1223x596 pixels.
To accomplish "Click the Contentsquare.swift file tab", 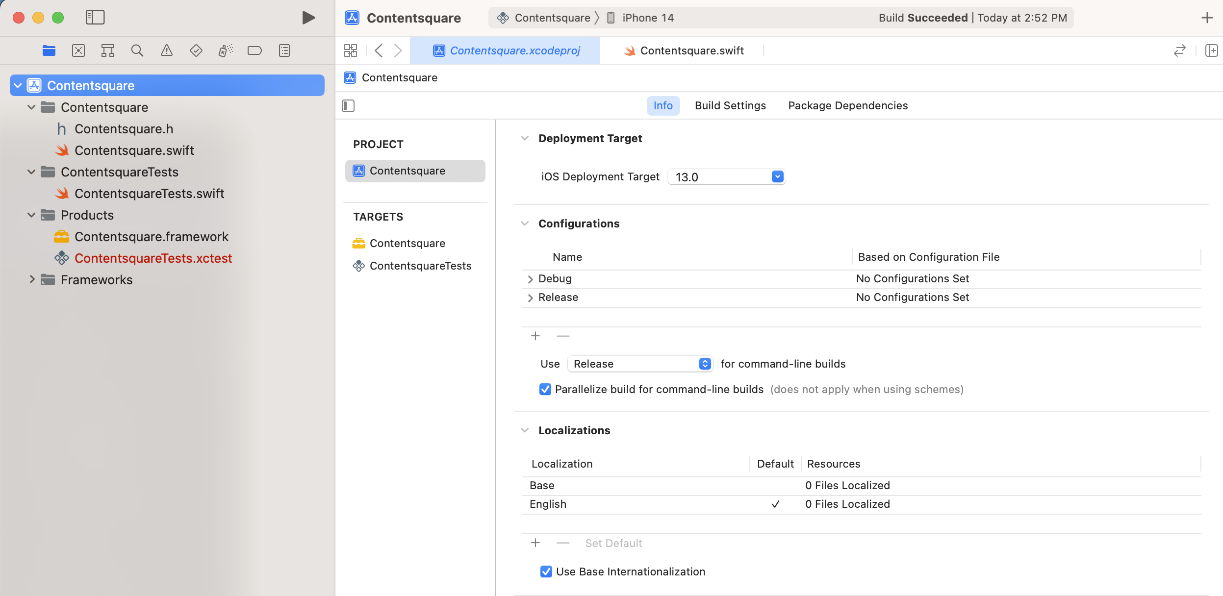I will pyautogui.click(x=692, y=50).
